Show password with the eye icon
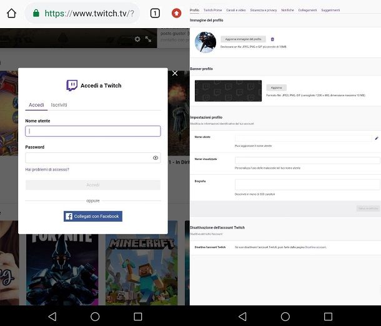This screenshot has height=326, width=381. (156, 158)
